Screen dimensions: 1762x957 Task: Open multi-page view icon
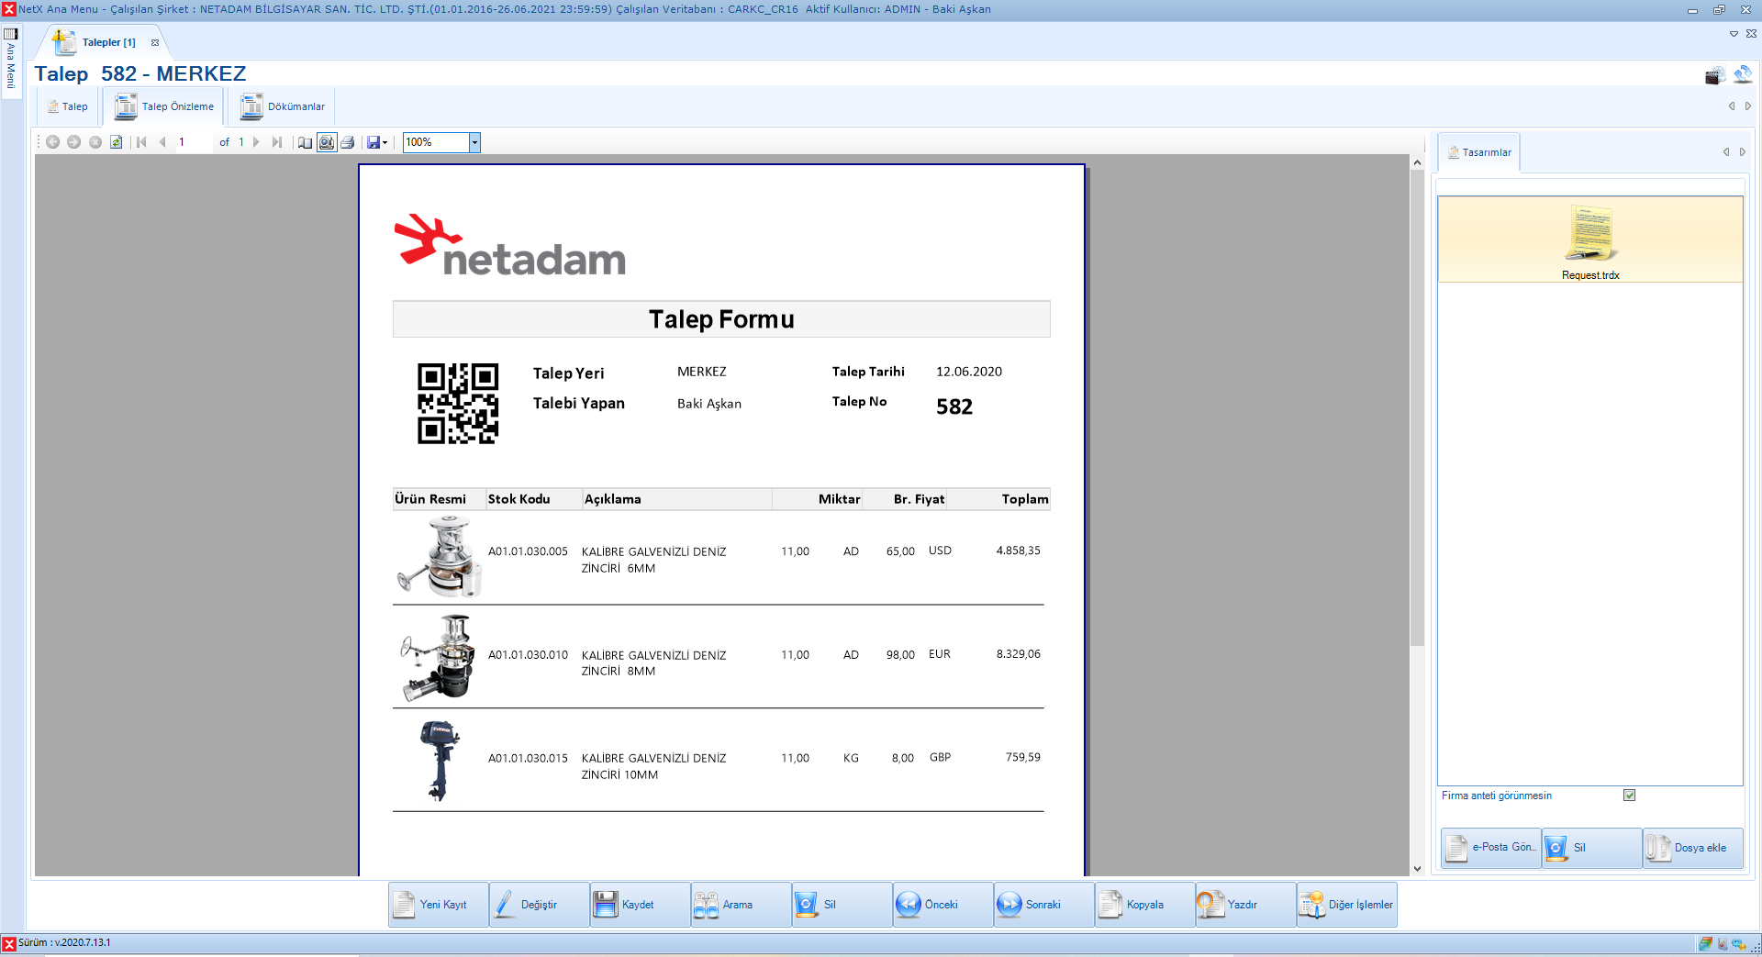tap(305, 142)
